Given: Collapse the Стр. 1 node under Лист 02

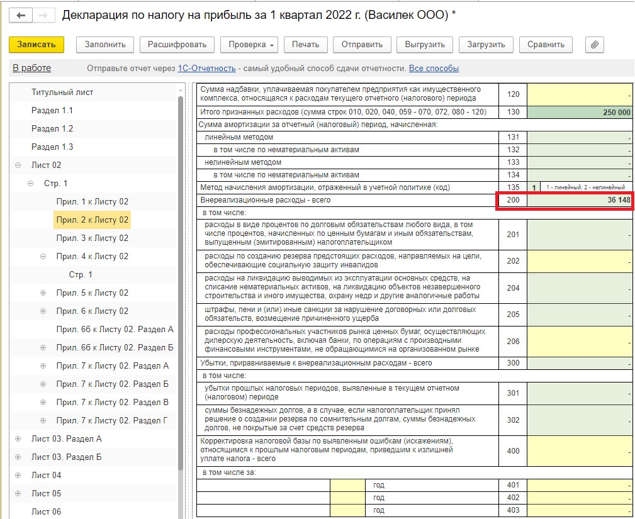Looking at the screenshot, I should (30, 184).
